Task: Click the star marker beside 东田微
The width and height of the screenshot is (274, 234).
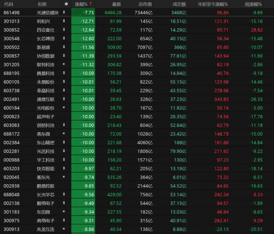Action: tap(64, 212)
